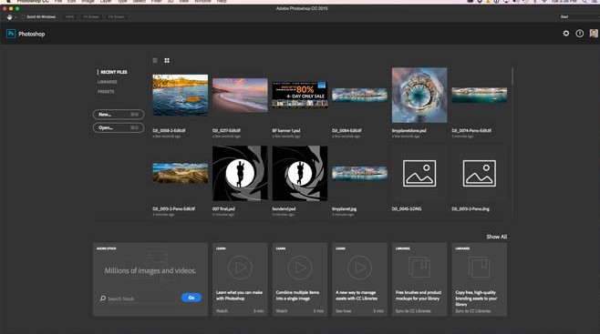Open the 007 final.psd gun barrel thumbnail
This screenshot has height=334, width=600.
[x=240, y=173]
